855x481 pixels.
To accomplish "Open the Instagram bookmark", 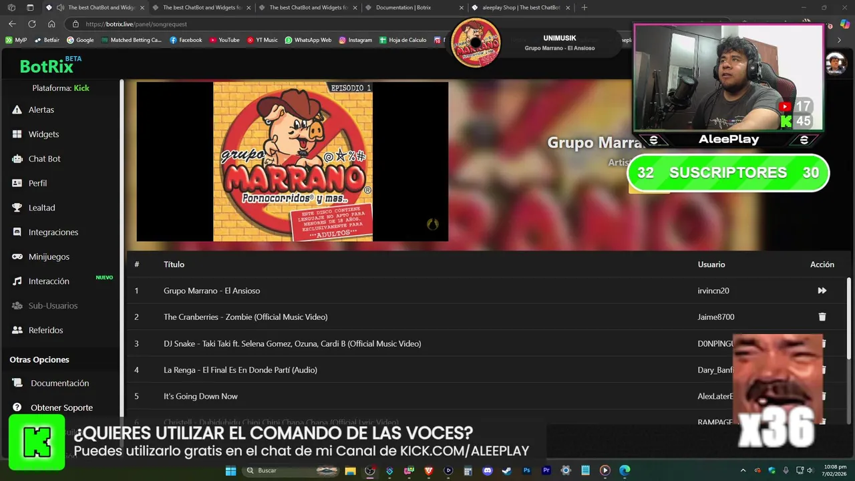I will (355, 40).
